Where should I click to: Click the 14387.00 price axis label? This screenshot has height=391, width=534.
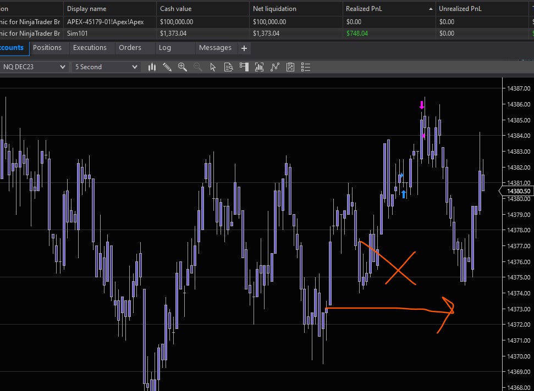click(x=519, y=88)
